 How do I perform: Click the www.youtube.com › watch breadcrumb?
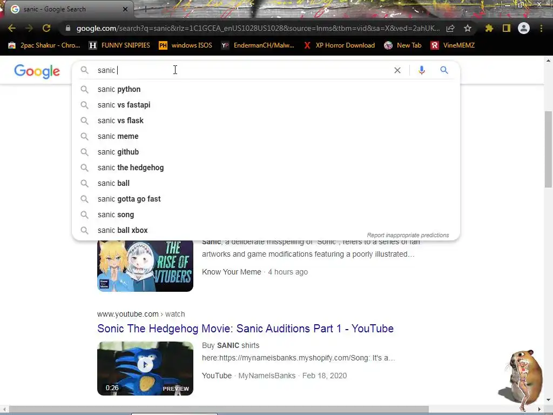tap(141, 314)
